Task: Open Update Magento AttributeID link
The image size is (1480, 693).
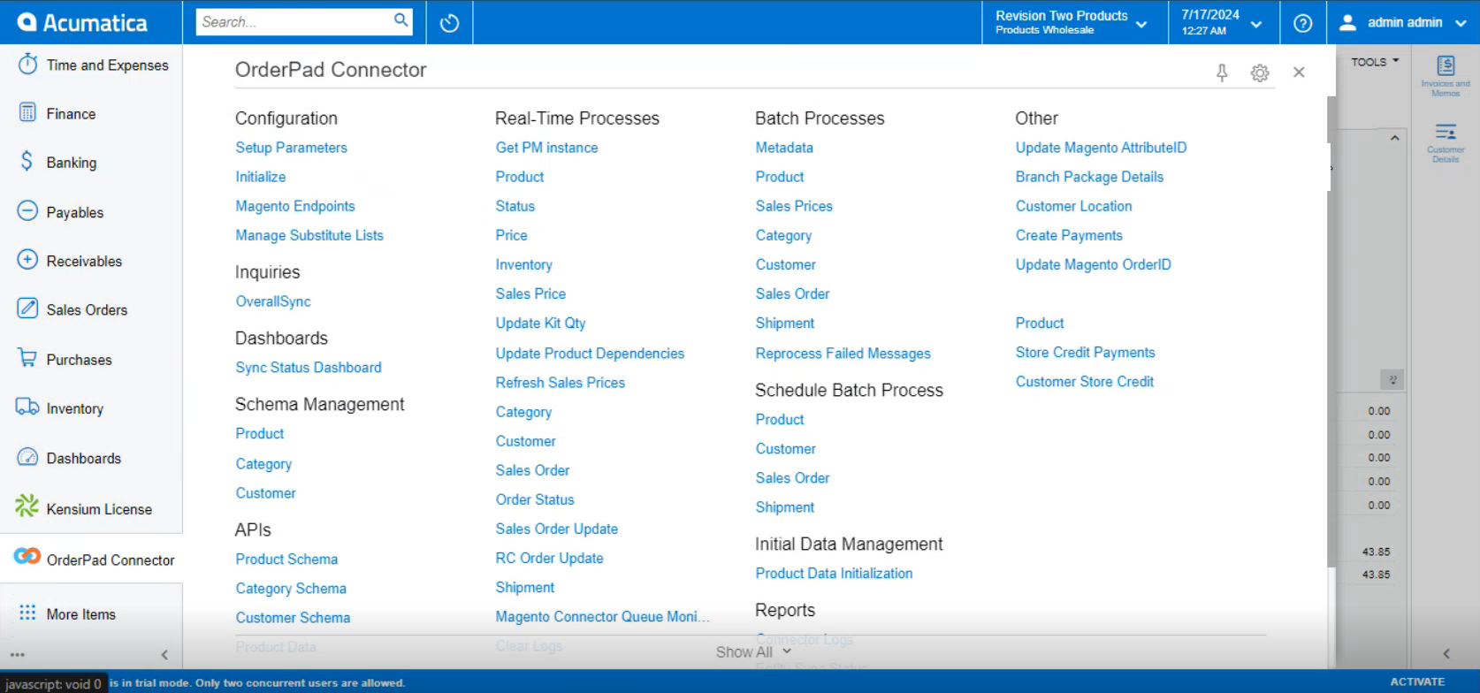Action: click(x=1101, y=148)
